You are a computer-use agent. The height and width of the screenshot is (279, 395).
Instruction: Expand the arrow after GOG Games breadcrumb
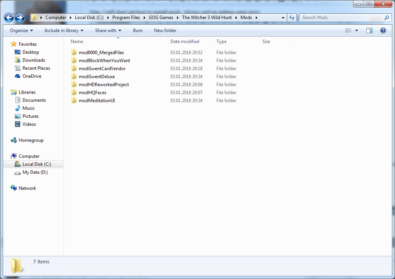point(177,18)
